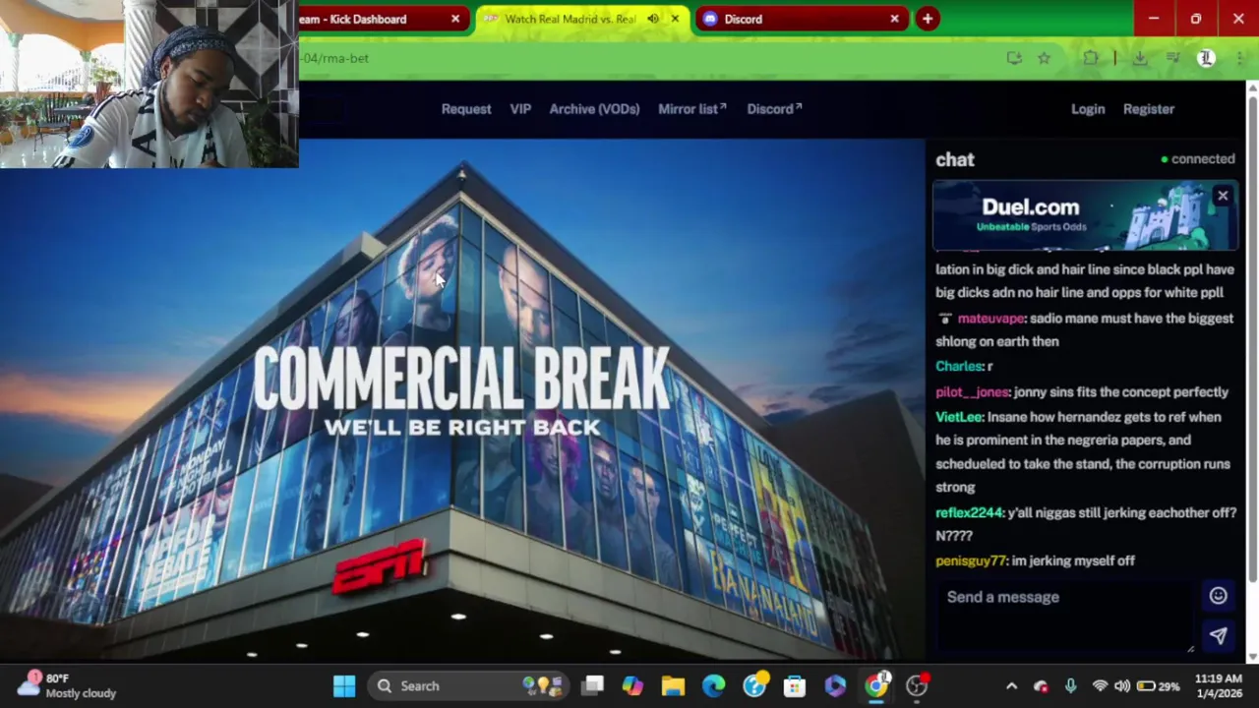Open the Request page link
1259x708 pixels.
coord(466,109)
